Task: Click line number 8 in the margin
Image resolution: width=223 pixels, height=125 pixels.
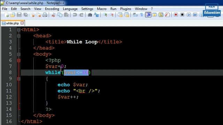Action: pos(10,73)
